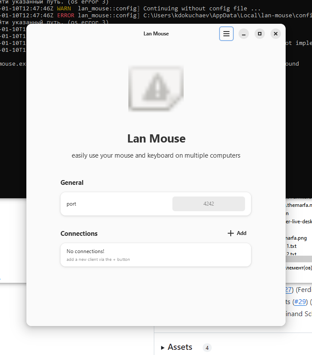Click the Lan Mouse heading text
This screenshot has width=312, height=355.
pos(156,139)
